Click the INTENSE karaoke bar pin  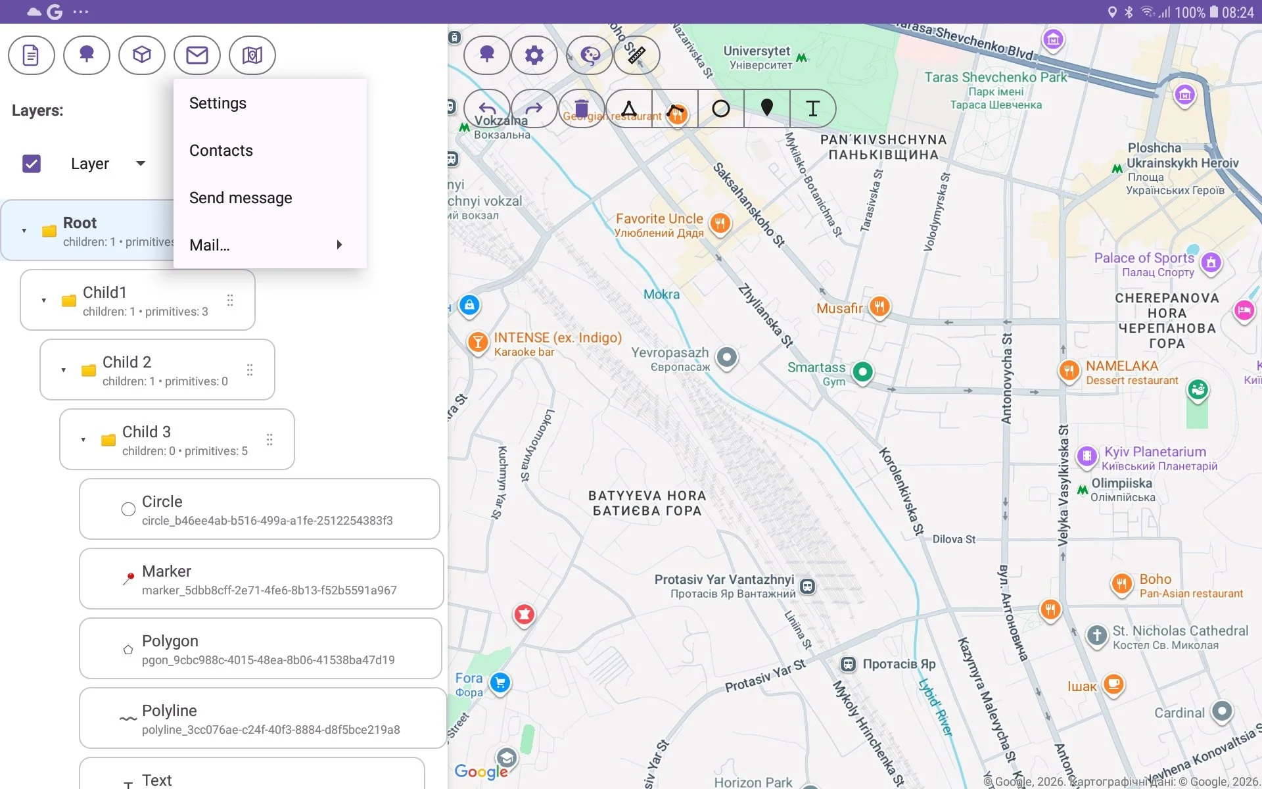click(x=478, y=342)
